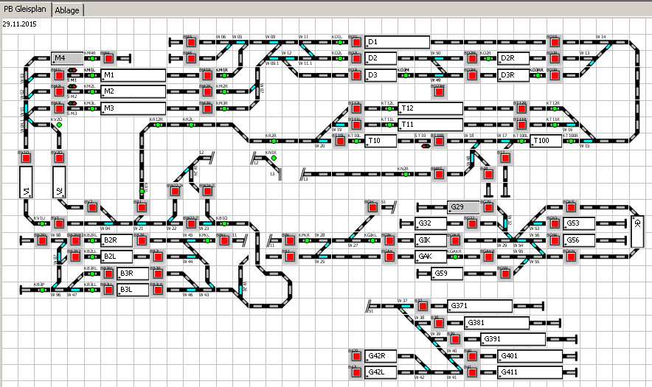
Task: Click the green KV2O contact indicator
Action: (58, 125)
